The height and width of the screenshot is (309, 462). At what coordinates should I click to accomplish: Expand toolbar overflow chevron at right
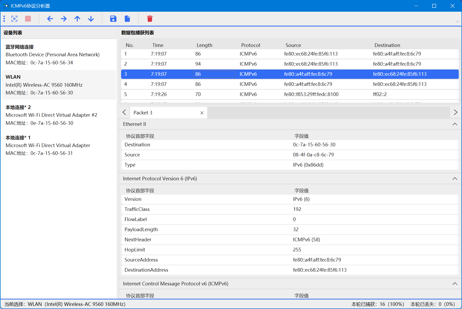[457, 22]
